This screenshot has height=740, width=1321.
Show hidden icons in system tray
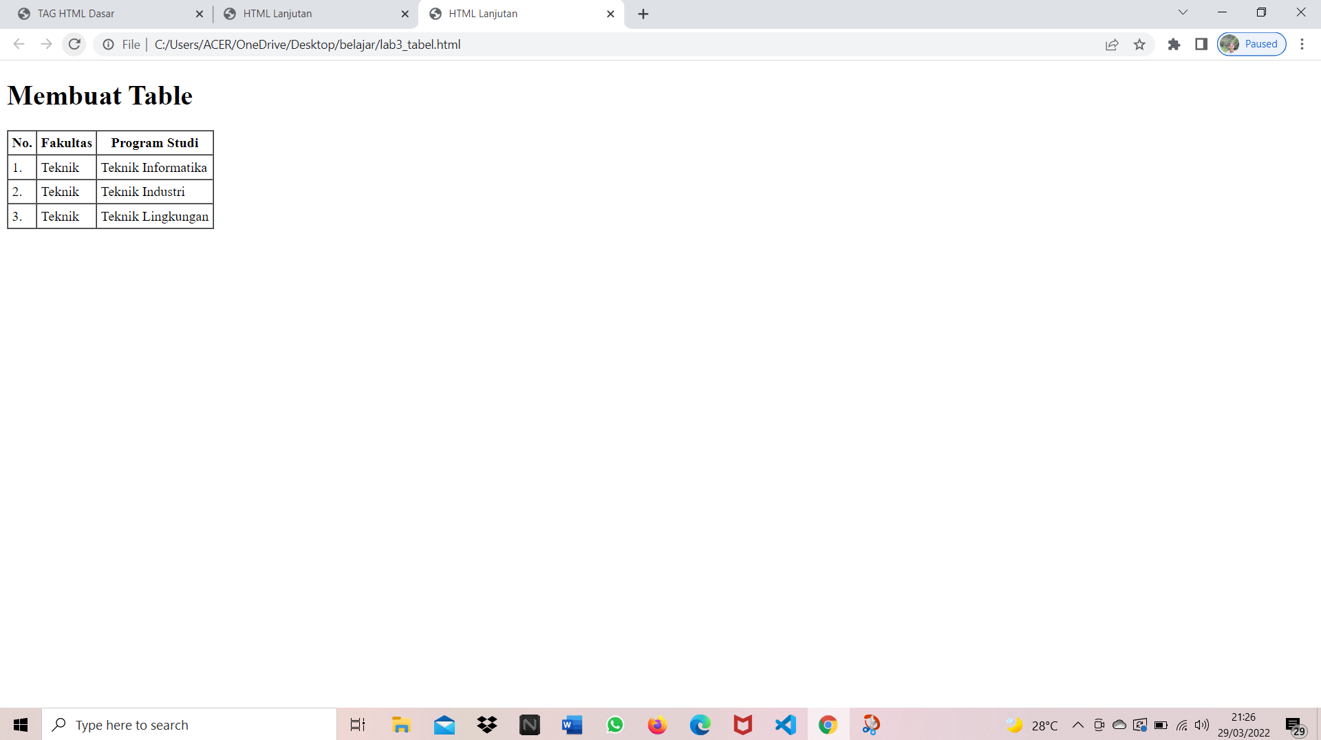(1079, 724)
